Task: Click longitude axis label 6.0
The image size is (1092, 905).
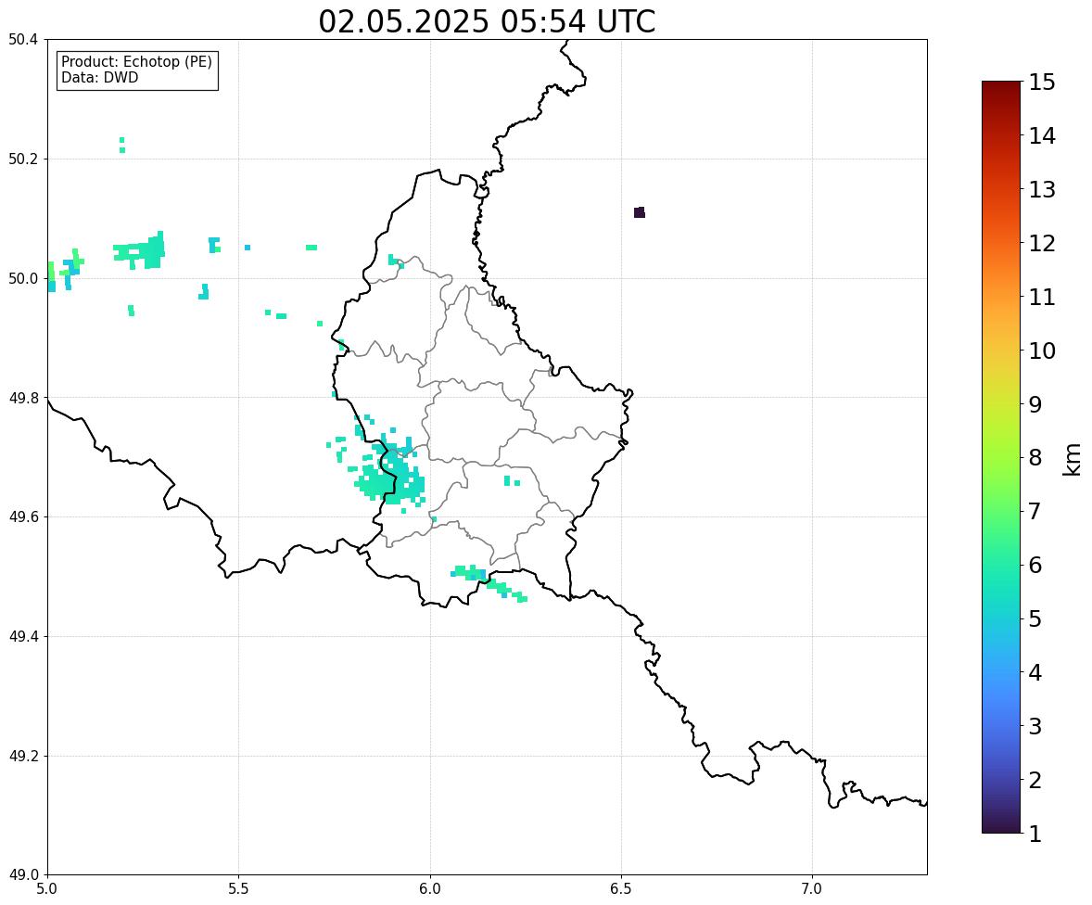Action: pos(430,889)
